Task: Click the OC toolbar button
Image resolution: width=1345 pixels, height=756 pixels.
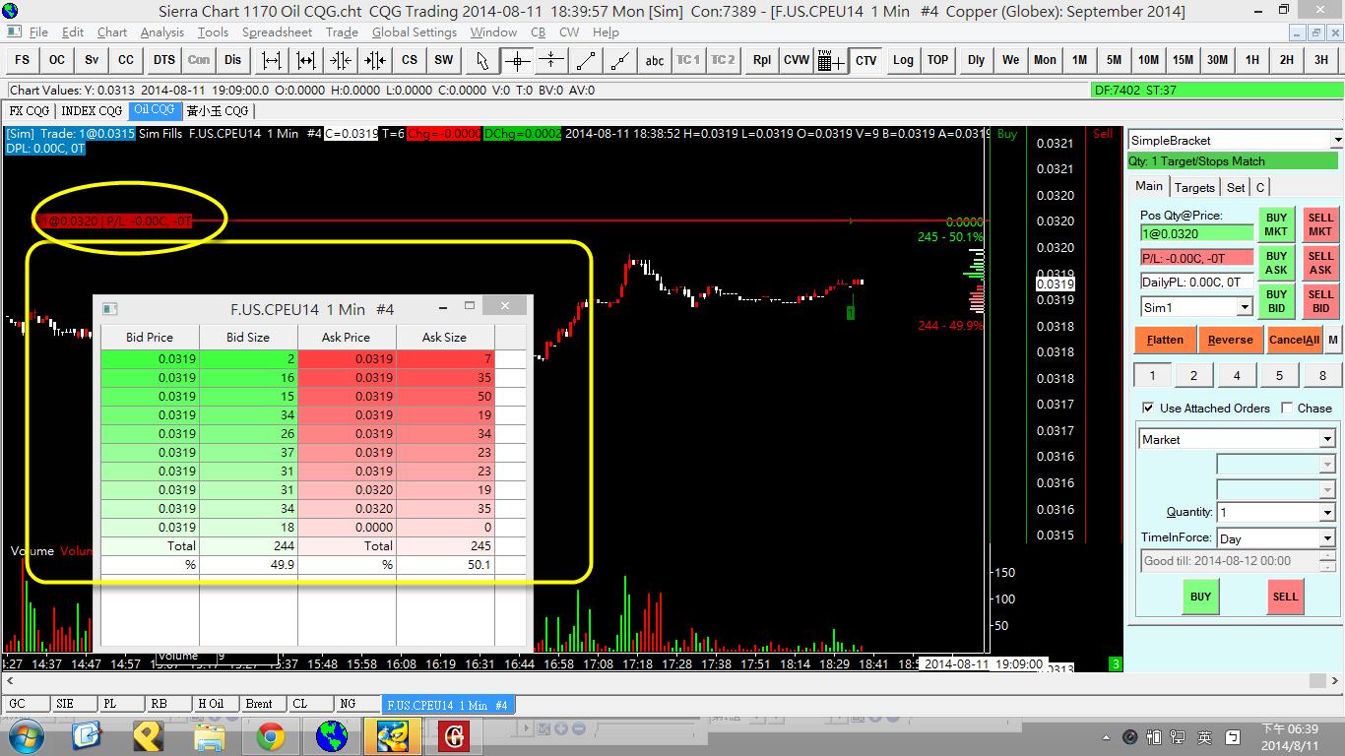Action: (x=57, y=60)
